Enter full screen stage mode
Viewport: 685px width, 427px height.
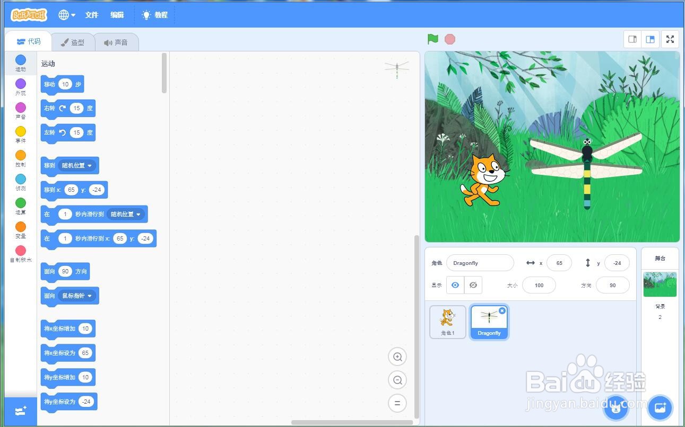tap(670, 39)
